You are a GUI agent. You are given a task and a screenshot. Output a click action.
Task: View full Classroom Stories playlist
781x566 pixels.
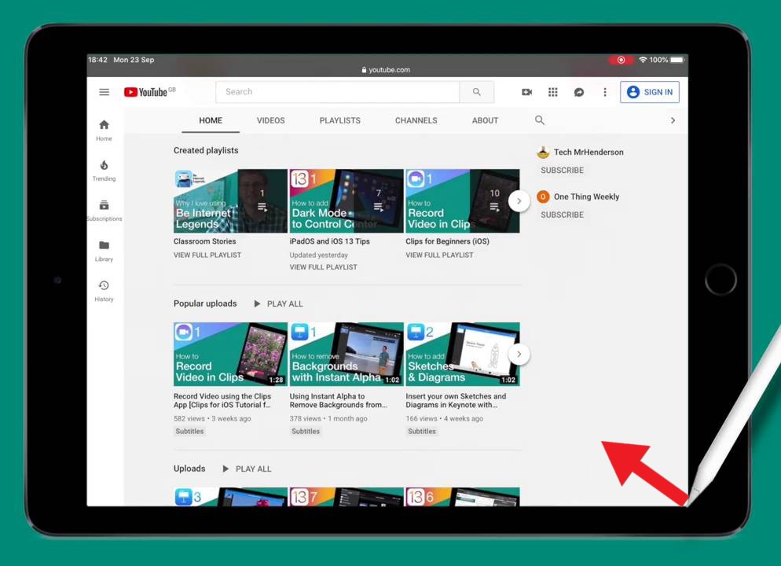[x=207, y=255]
